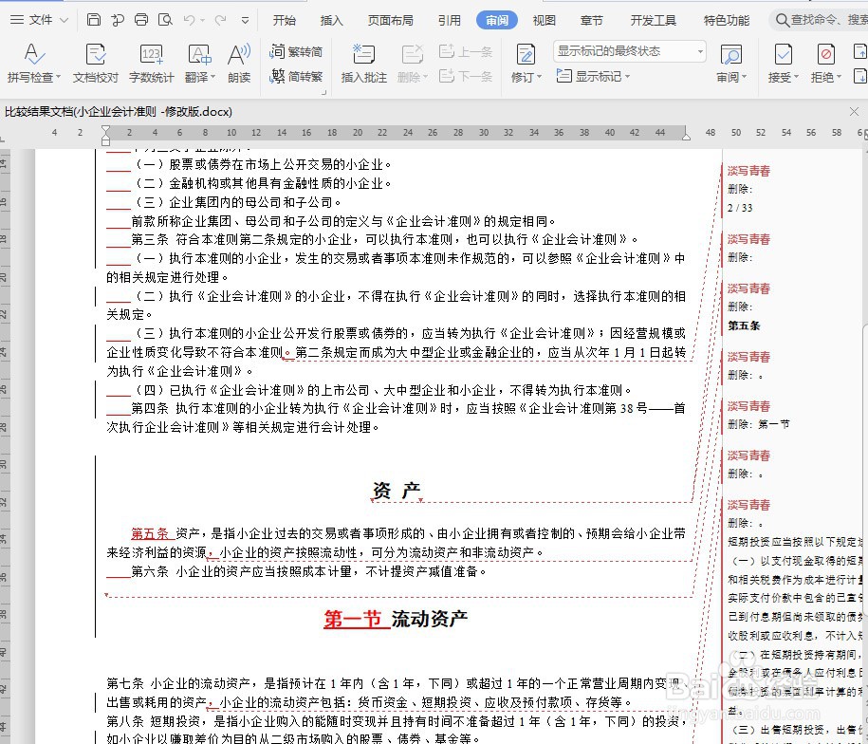The image size is (868, 744).
Task: Expand the 接受 dropdown arrow
Action: 796,77
